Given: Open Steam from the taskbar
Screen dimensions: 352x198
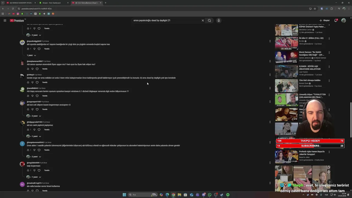Looking at the screenshot, I should tap(222, 195).
